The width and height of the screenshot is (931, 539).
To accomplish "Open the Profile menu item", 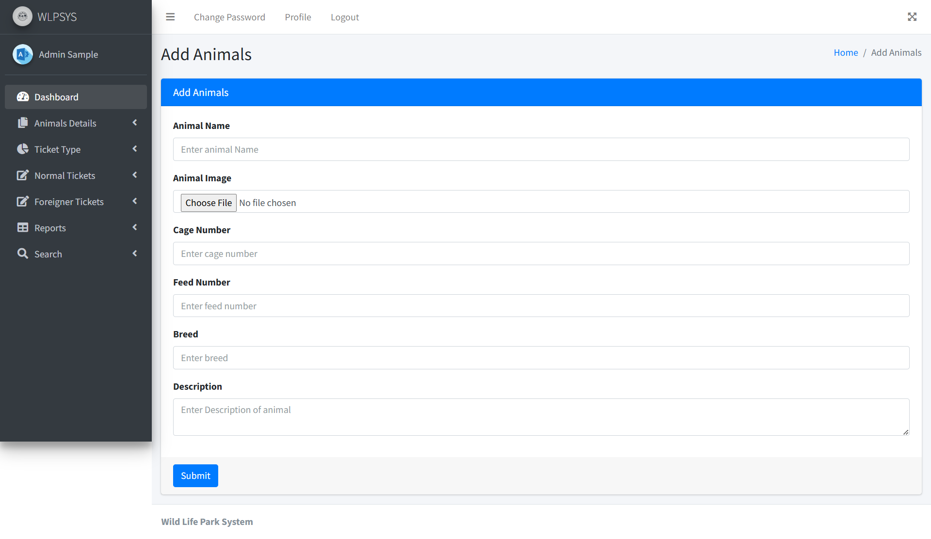I will 298,17.
